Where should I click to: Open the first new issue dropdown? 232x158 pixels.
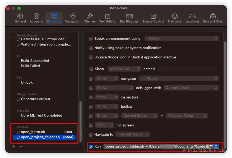[x=133, y=134]
